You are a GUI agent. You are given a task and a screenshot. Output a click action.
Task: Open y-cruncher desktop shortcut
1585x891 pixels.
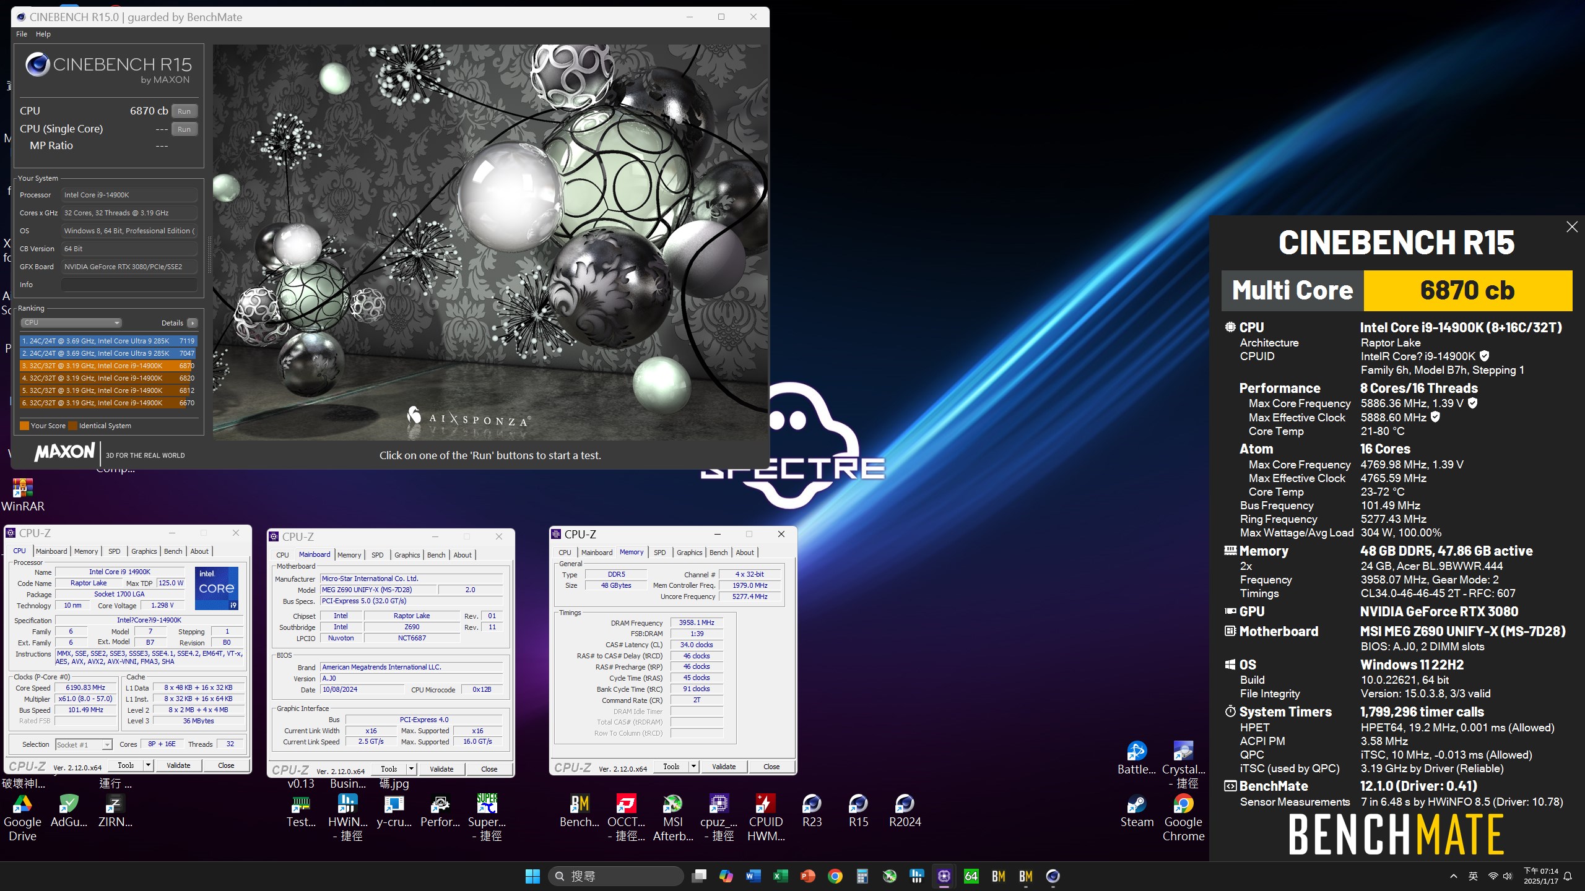click(x=394, y=811)
